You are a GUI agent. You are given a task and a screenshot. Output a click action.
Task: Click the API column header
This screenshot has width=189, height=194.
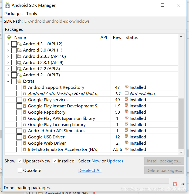(104, 37)
